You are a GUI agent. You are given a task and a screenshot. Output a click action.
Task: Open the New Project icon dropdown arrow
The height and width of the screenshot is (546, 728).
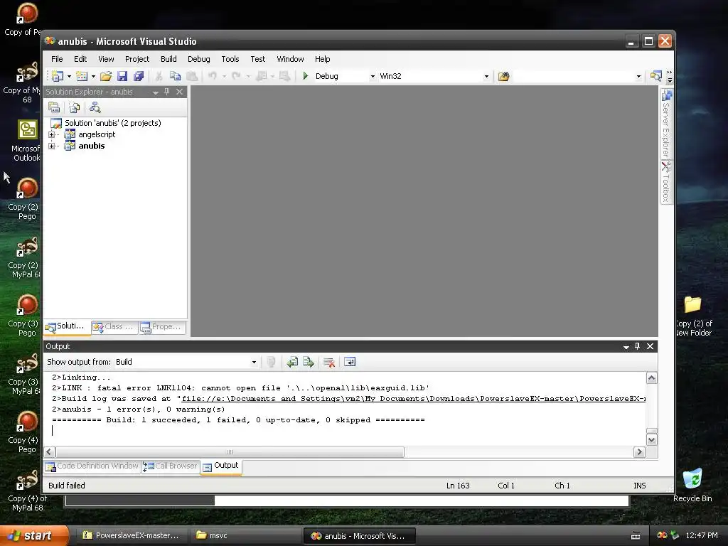click(69, 76)
